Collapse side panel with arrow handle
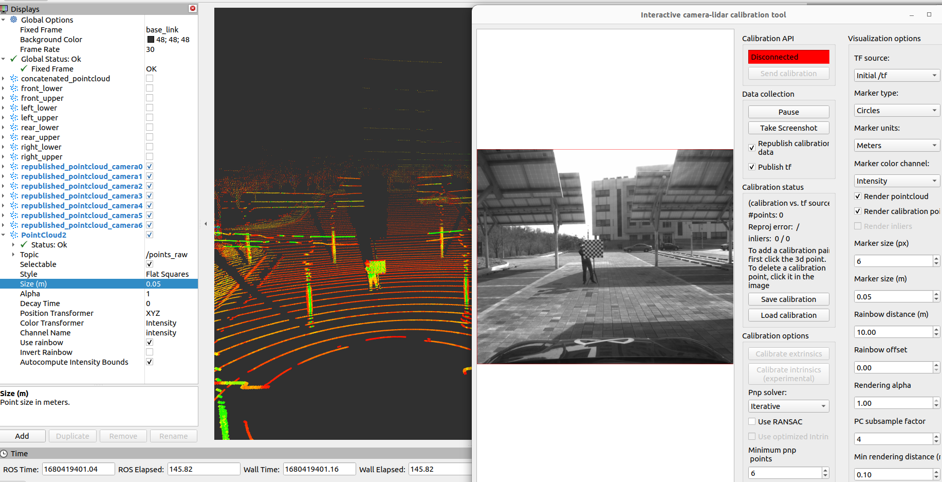This screenshot has height=482, width=942. click(206, 224)
